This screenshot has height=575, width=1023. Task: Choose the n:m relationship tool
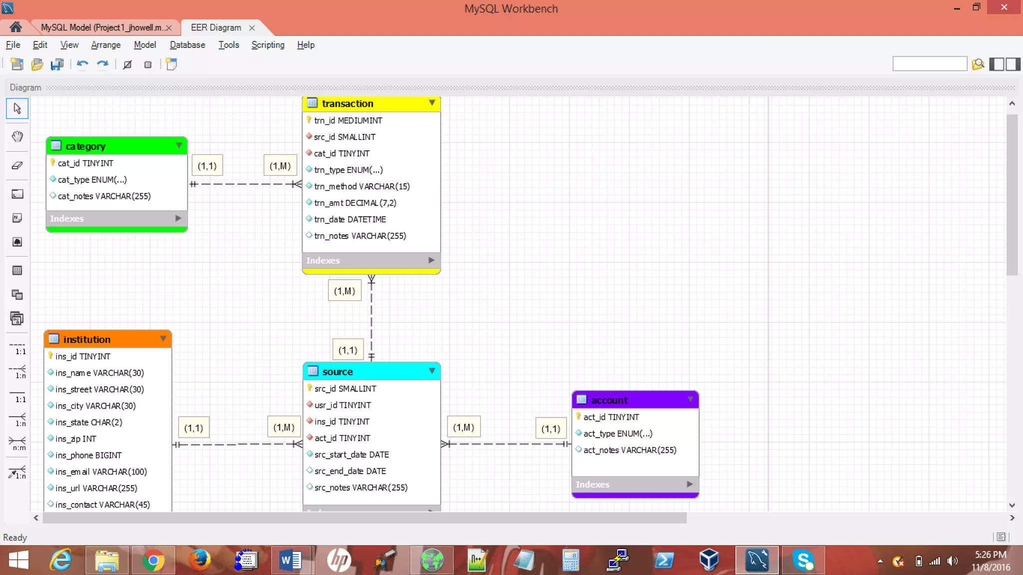17,443
